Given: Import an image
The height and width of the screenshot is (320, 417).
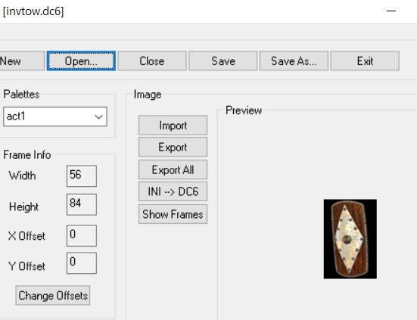Looking at the screenshot, I should click(173, 125).
